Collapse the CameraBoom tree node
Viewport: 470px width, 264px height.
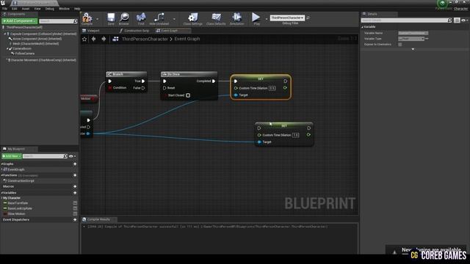tap(7, 48)
